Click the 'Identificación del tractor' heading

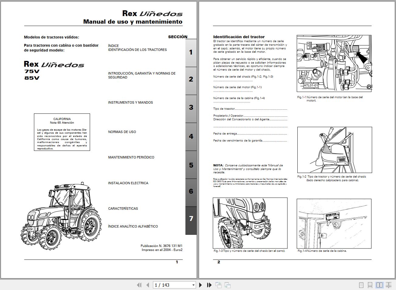[239, 37]
